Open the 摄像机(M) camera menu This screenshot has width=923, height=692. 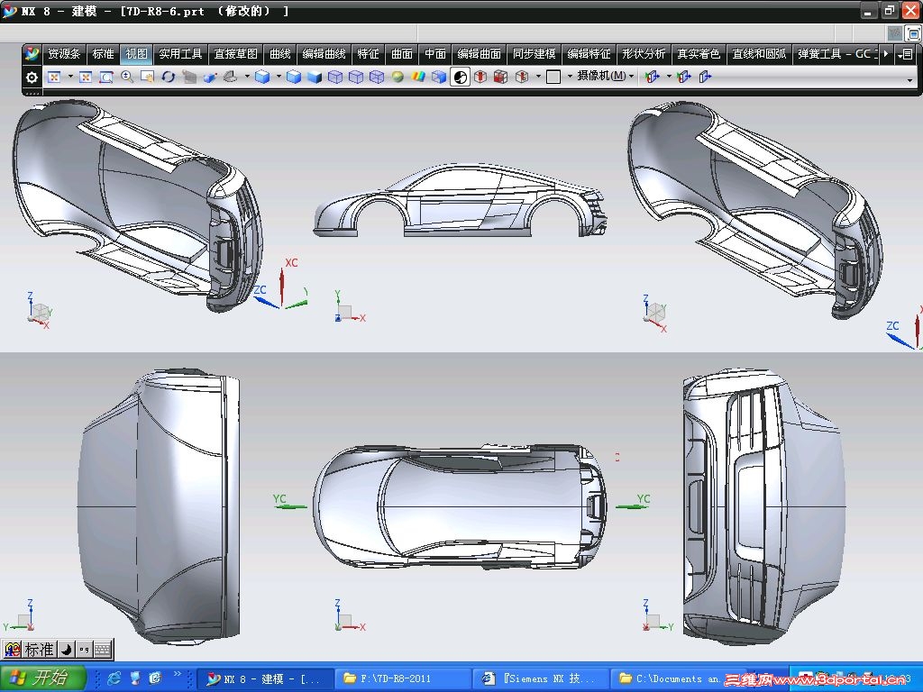coord(605,76)
